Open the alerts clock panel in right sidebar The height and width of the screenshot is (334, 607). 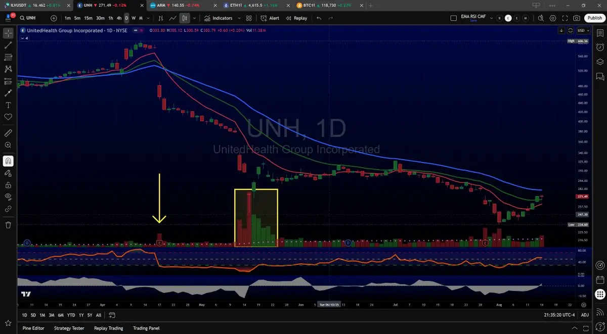click(600, 46)
